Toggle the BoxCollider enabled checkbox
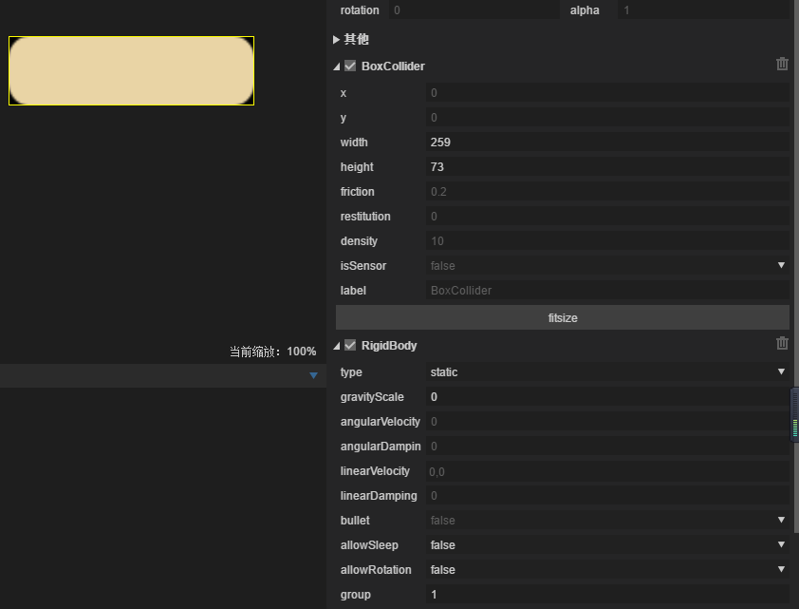This screenshot has height=609, width=799. [350, 66]
